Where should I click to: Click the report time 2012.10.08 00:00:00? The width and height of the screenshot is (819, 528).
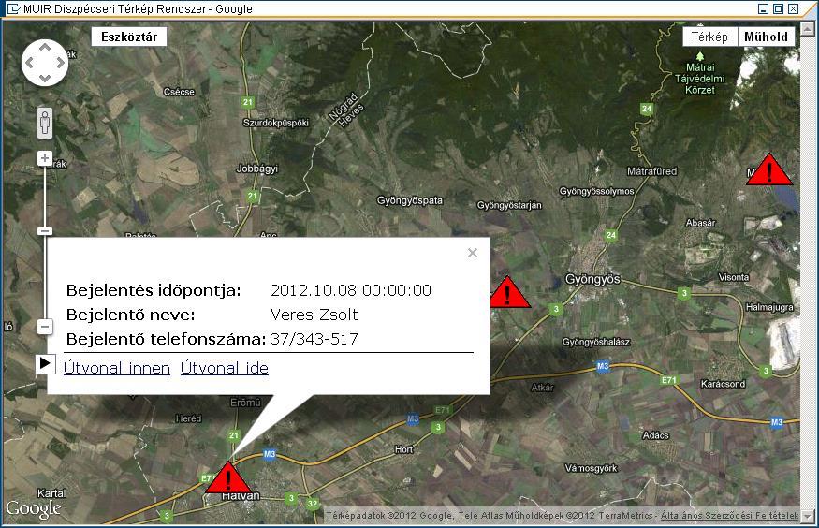351,290
